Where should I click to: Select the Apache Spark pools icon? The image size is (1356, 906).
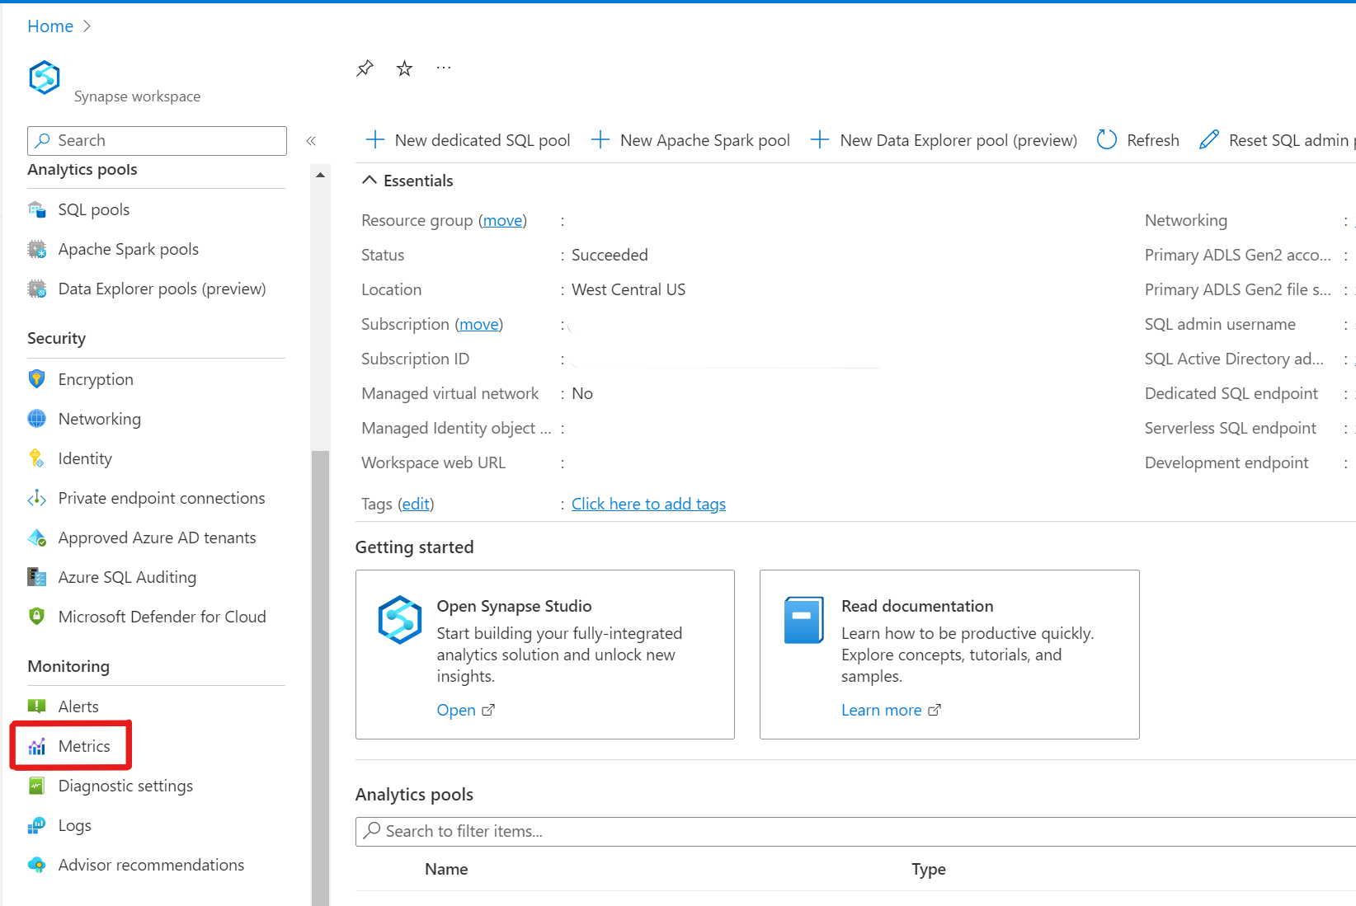[37, 249]
